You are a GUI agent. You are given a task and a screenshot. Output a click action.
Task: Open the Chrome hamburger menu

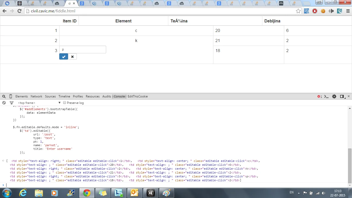348,11
